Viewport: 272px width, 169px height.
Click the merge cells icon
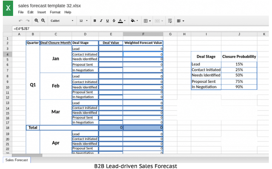157,21
